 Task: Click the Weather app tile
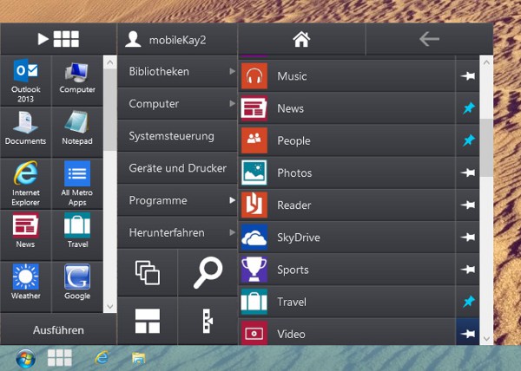click(26, 283)
